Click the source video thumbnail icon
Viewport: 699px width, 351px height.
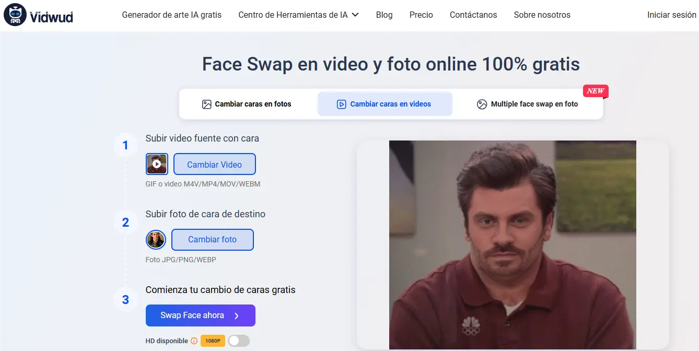click(x=157, y=163)
